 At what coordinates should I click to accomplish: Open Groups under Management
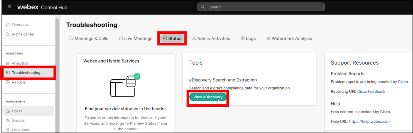[18, 121]
